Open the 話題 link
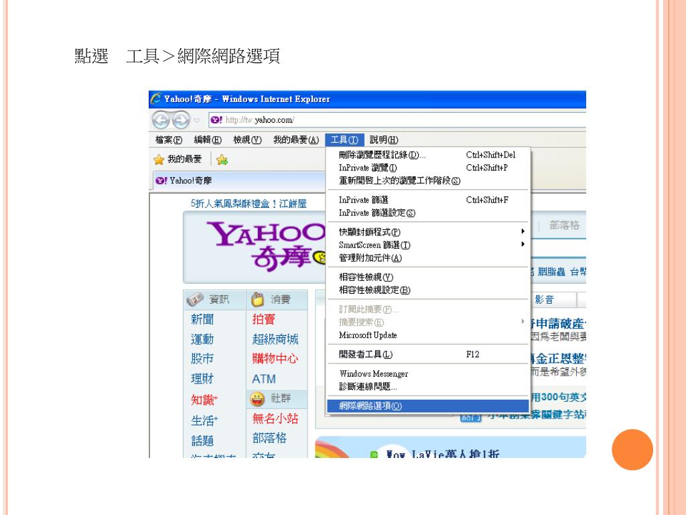 click(202, 440)
